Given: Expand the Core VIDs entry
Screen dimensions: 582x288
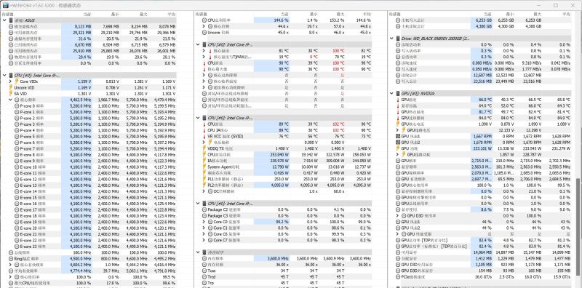Looking at the screenshot, I should pyautogui.click(x=11, y=81).
